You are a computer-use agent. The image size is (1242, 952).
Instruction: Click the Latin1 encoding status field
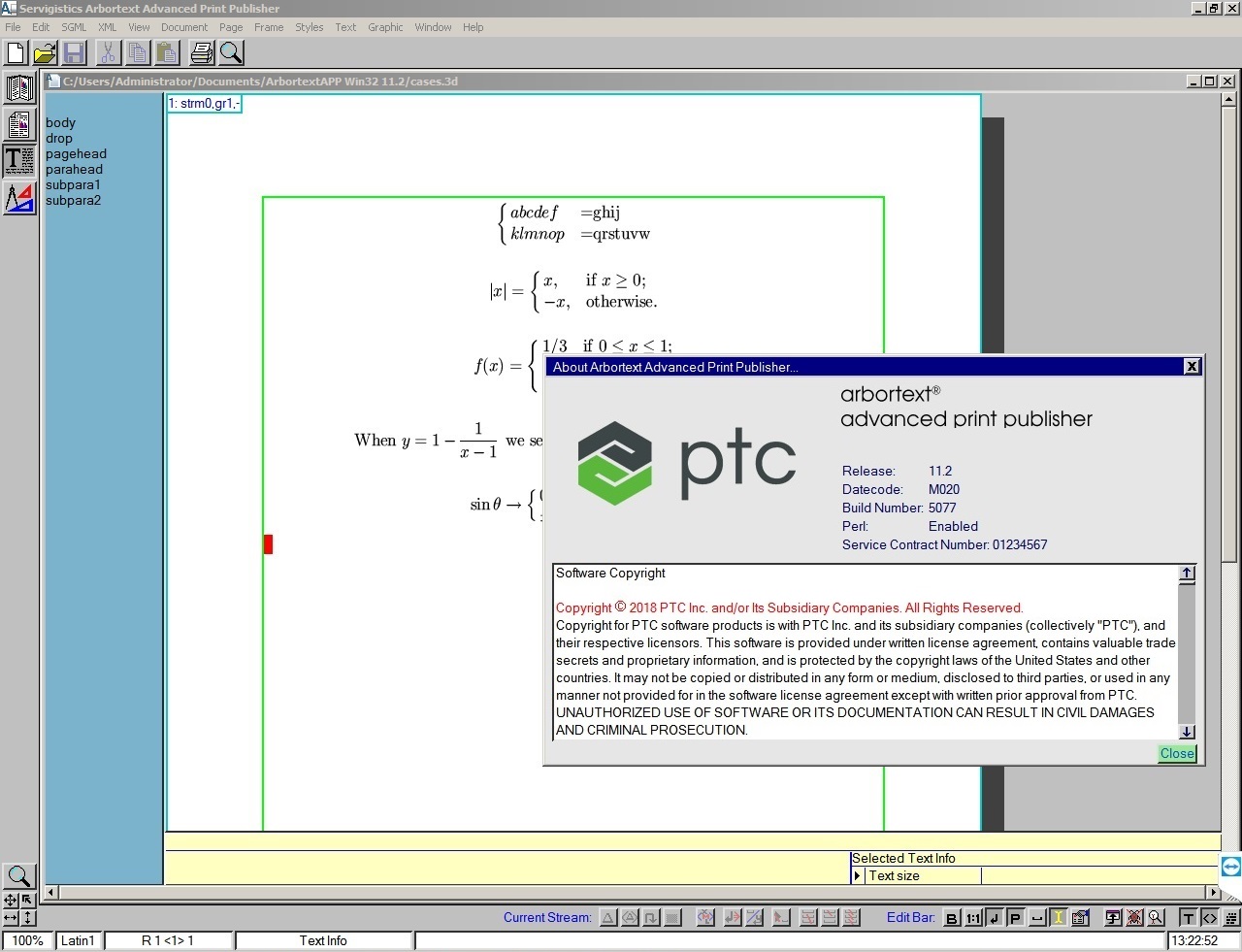coord(78,941)
